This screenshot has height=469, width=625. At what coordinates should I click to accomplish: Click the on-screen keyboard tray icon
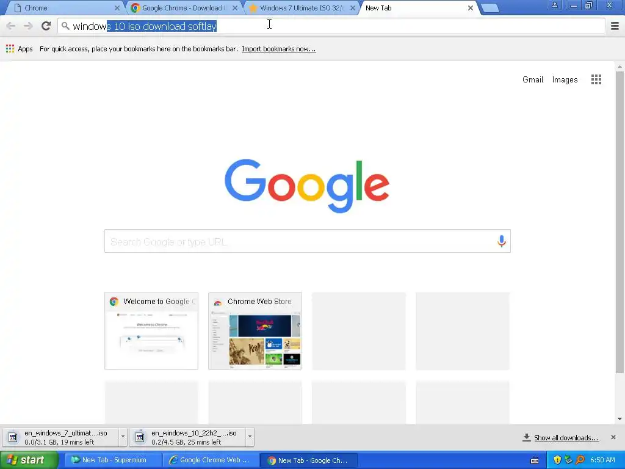pyautogui.click(x=535, y=460)
